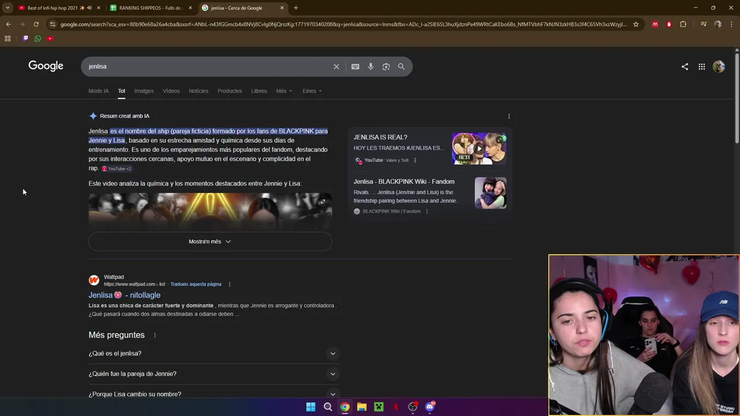
Task: Open the Netflix app from the taskbar
Action: click(x=396, y=407)
